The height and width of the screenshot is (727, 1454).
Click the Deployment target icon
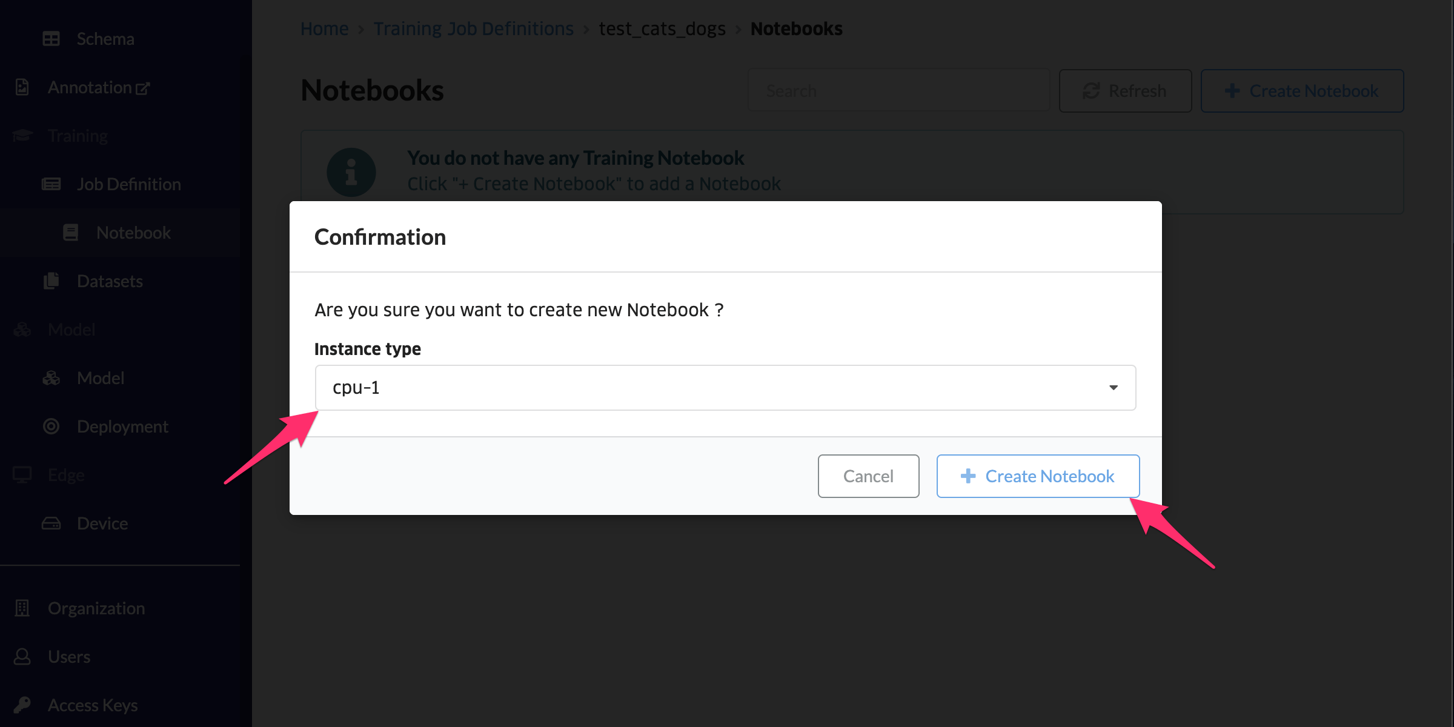click(51, 427)
